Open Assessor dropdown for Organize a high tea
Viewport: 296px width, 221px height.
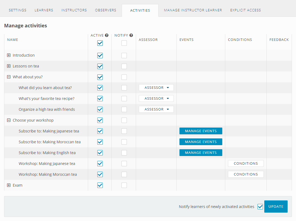[x=156, y=109]
